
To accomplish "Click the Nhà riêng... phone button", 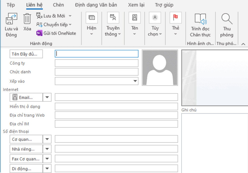I will click(x=26, y=149).
